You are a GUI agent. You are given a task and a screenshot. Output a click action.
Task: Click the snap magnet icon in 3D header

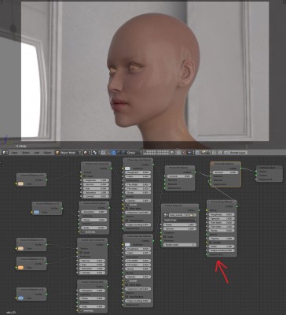185,153
